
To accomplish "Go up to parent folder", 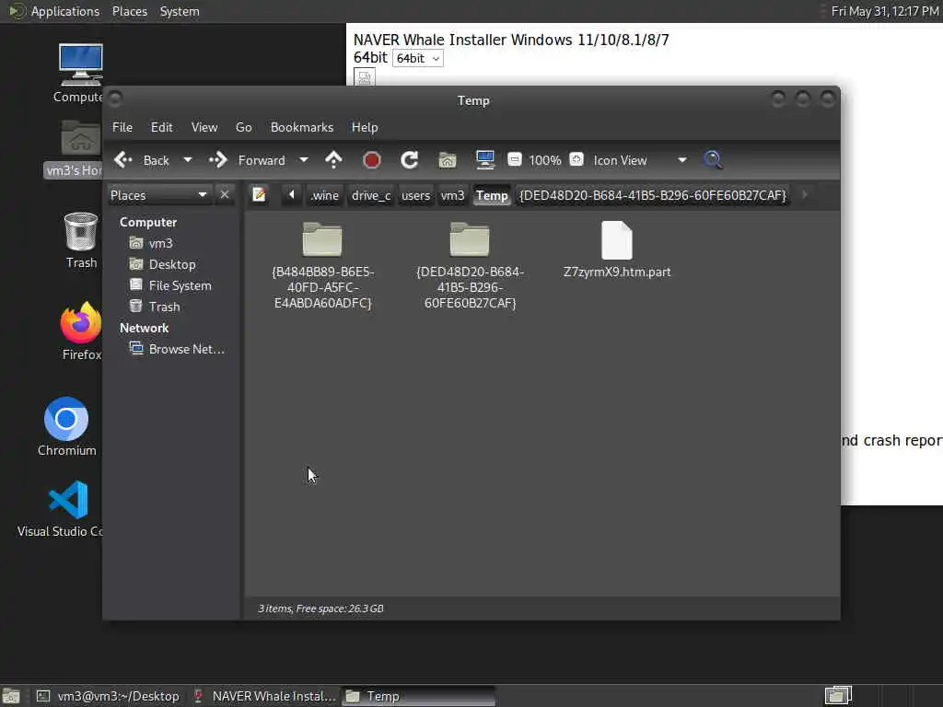I will [333, 160].
